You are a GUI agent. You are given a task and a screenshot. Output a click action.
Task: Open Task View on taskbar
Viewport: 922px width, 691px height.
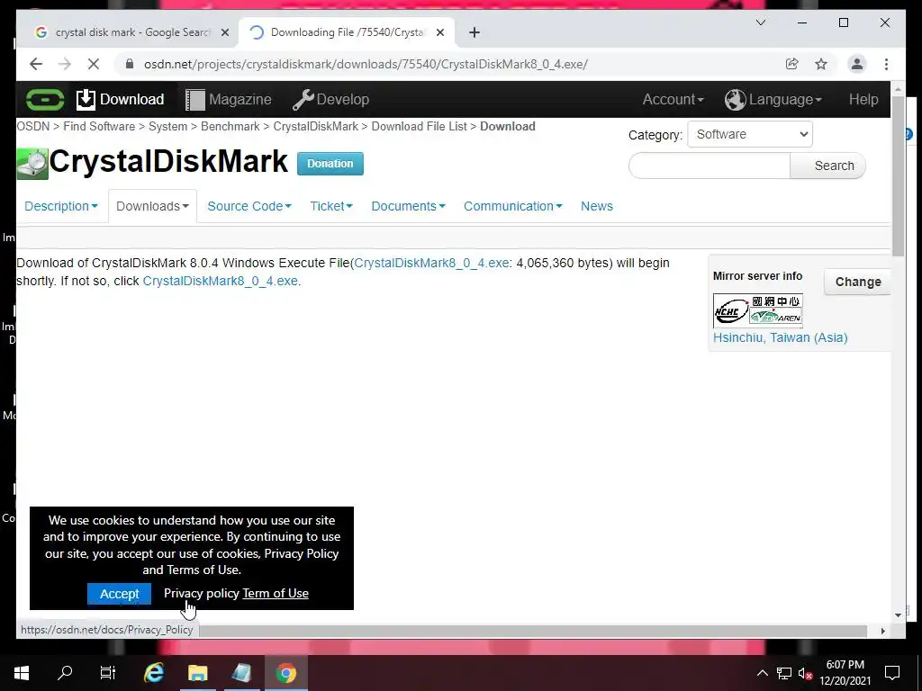[x=108, y=673]
